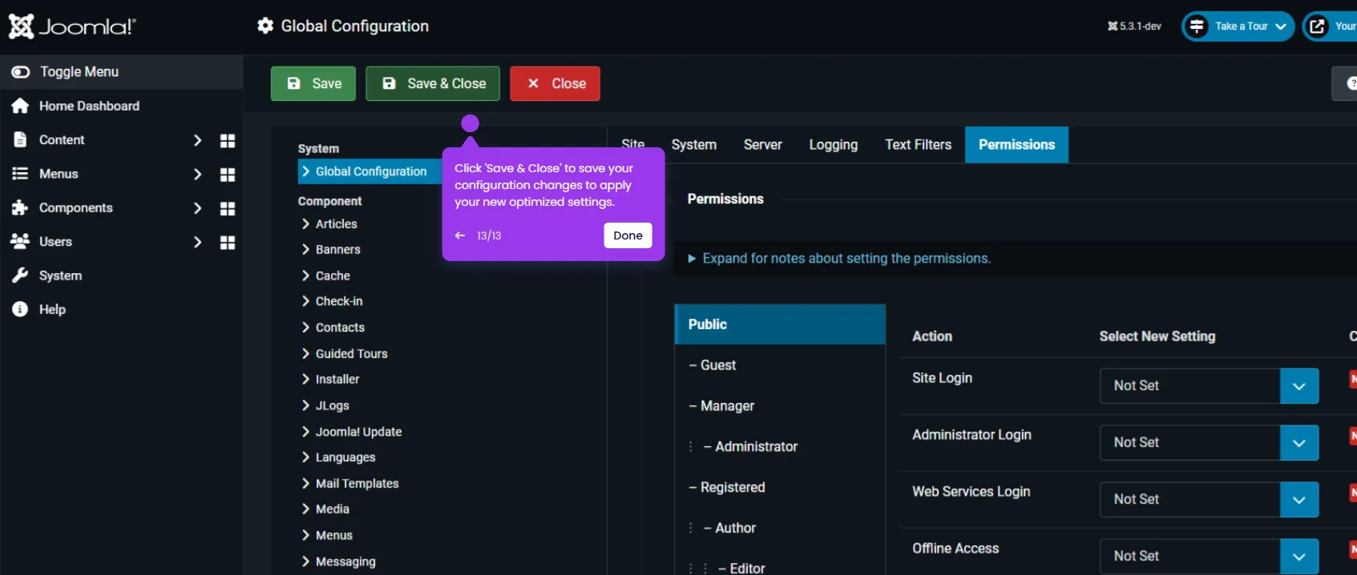Switch to the Server tab
1357x575 pixels.
[762, 145]
